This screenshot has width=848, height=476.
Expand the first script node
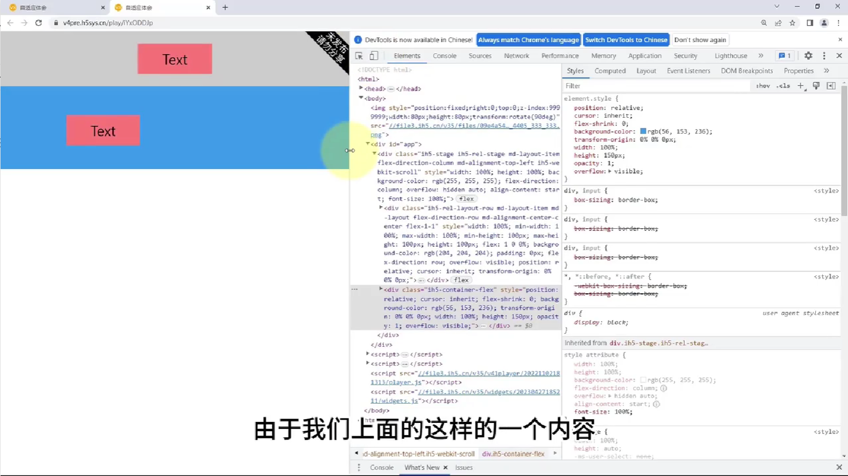(368, 354)
